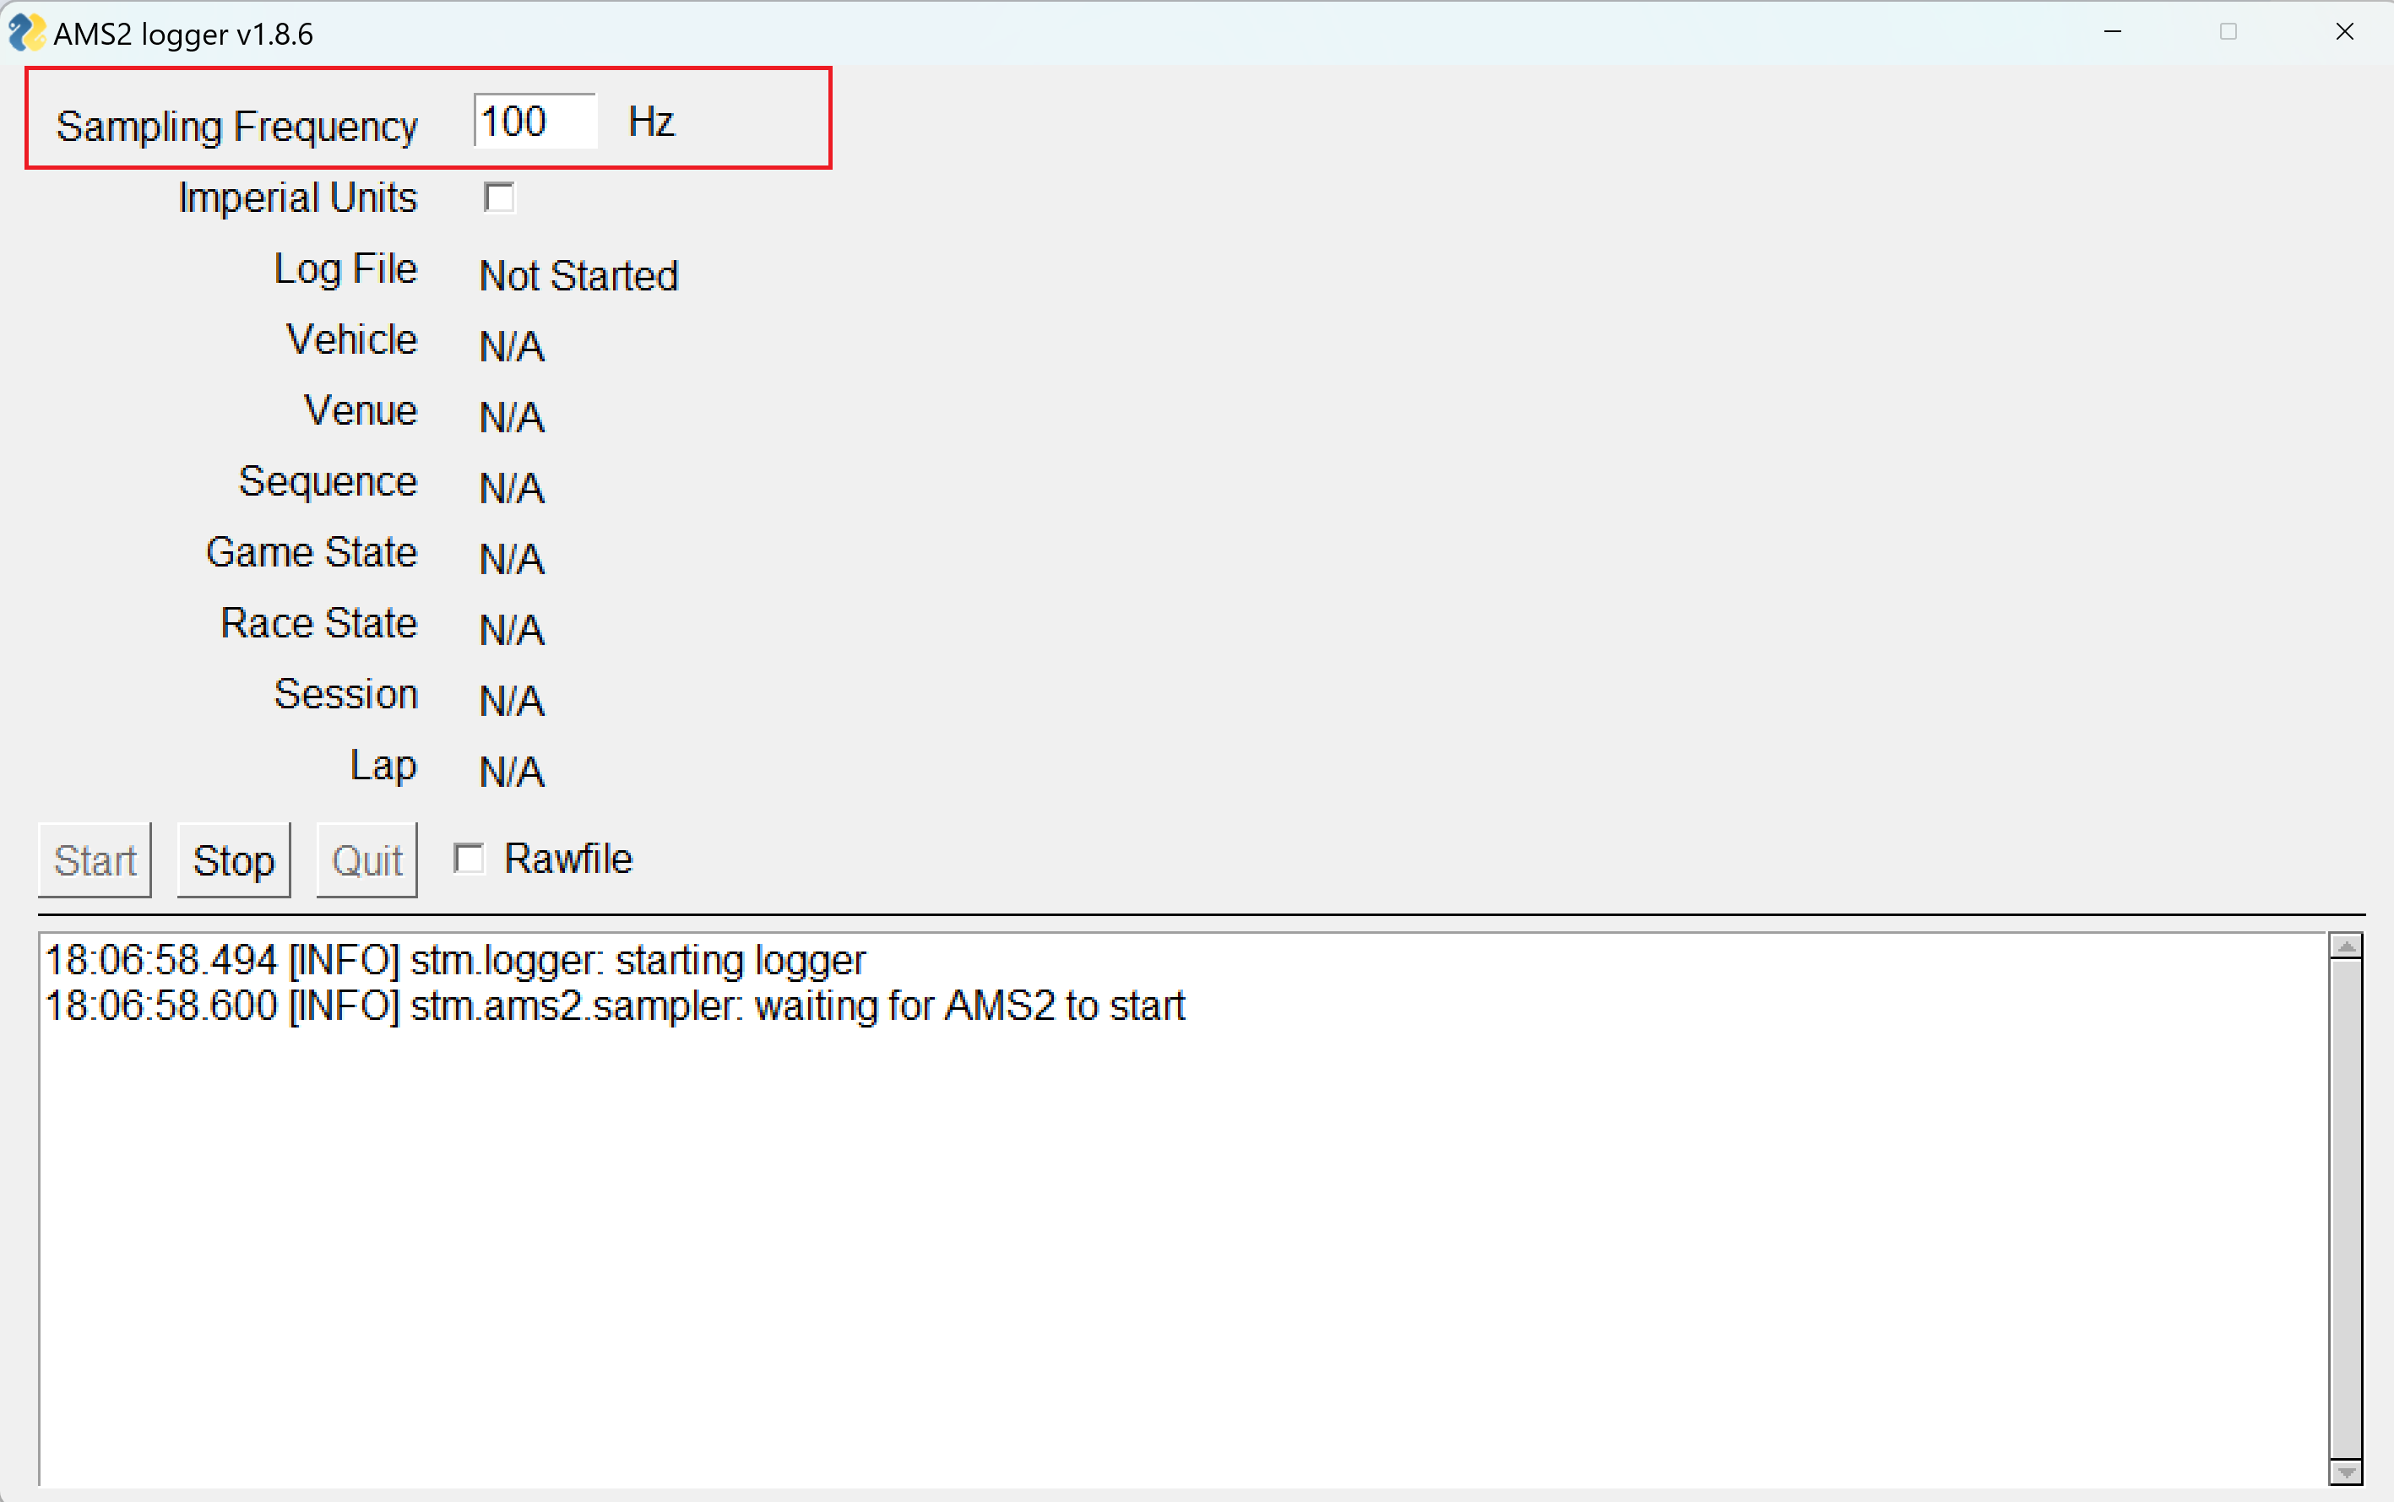Click the Rawfile label text
2394x1502 pixels.
[x=568, y=859]
